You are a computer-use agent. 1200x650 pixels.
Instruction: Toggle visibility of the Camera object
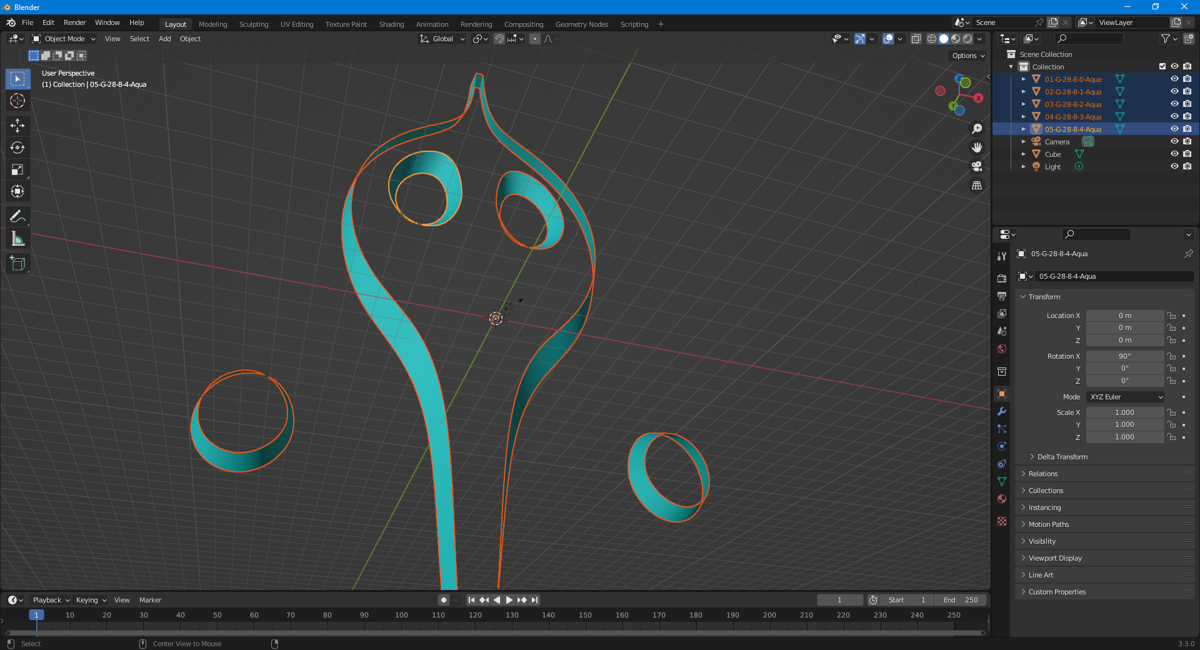pos(1174,141)
